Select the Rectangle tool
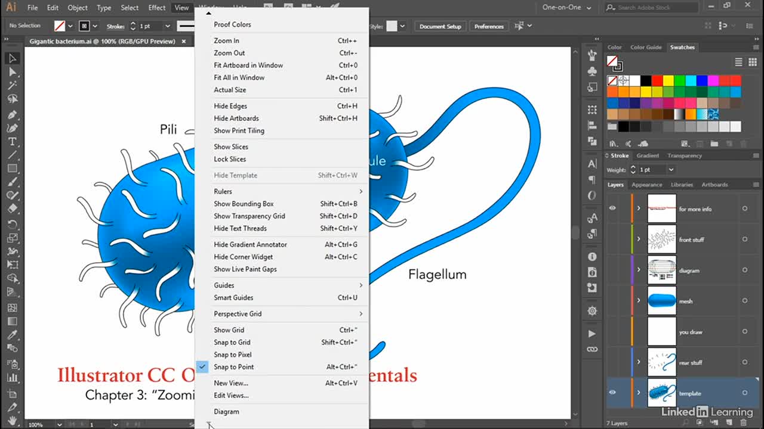Image resolution: width=764 pixels, height=429 pixels. 12,169
